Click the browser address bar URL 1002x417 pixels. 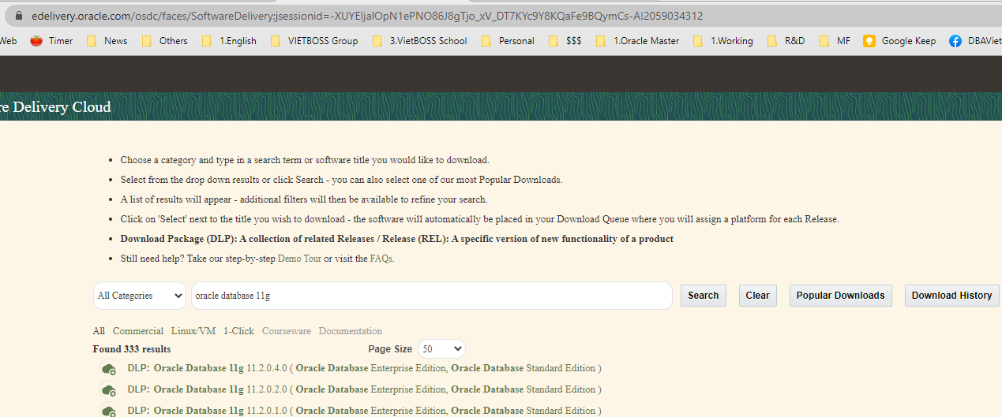(367, 16)
